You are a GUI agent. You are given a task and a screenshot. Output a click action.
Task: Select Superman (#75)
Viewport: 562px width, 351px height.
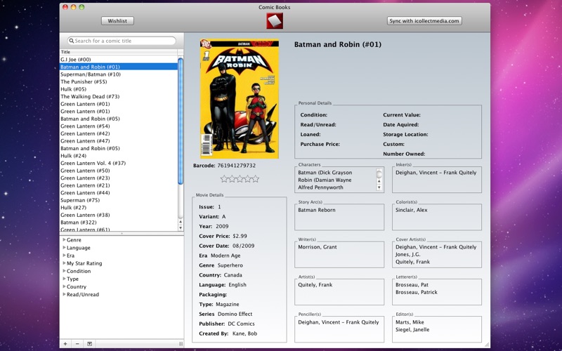(119, 200)
